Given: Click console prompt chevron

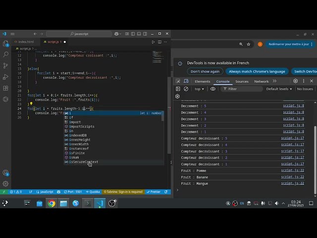Looking at the screenshot, I should pos(177,190).
